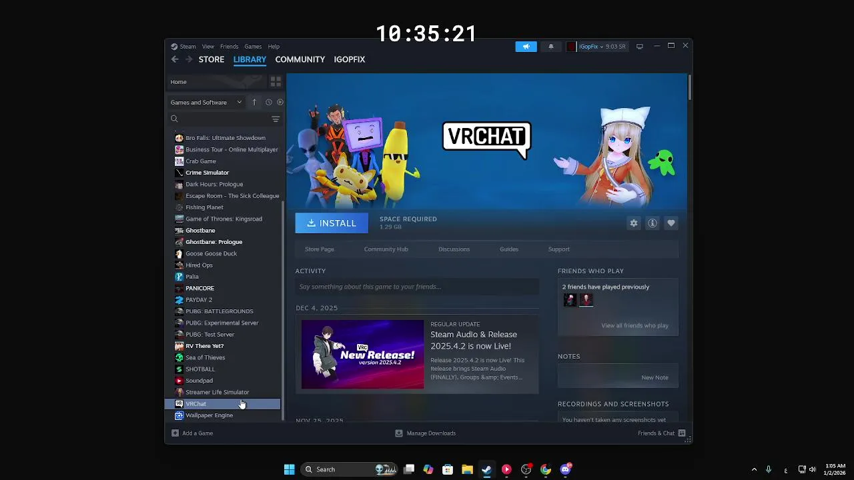Open Friends & Chat

click(x=661, y=433)
